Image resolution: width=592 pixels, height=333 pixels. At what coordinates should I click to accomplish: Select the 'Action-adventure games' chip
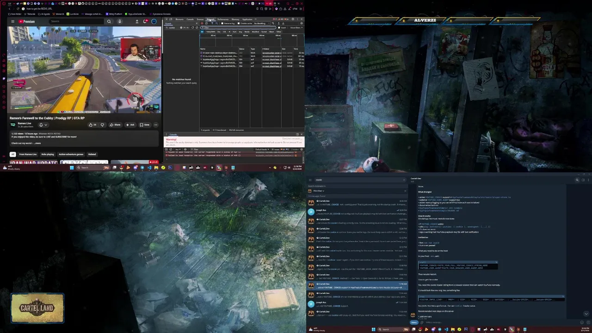pyautogui.click(x=71, y=154)
